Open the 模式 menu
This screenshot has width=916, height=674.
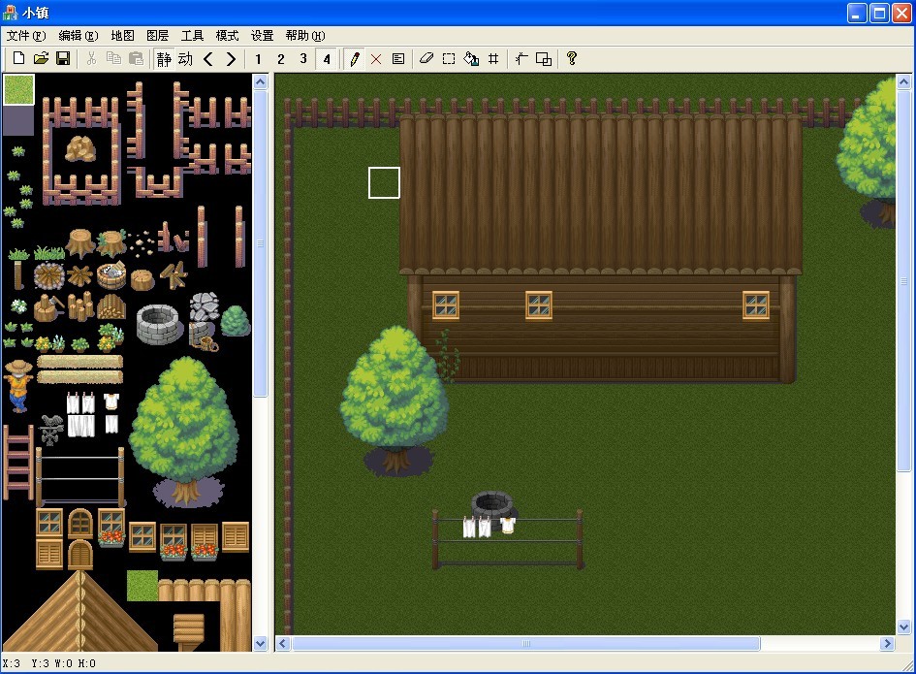tap(227, 36)
